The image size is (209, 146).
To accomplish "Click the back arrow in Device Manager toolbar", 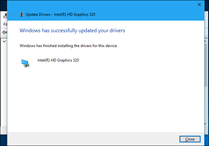I will 5,32.
